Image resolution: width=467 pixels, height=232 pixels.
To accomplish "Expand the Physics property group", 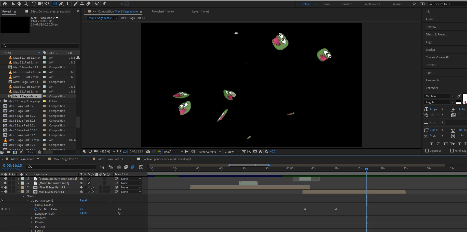I will (32, 222).
